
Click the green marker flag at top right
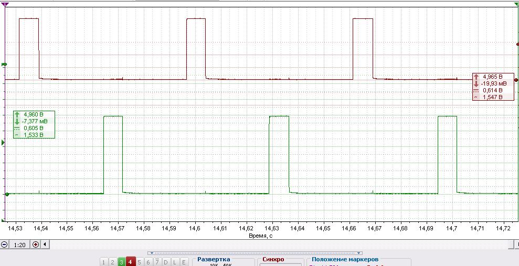(x=517, y=4)
